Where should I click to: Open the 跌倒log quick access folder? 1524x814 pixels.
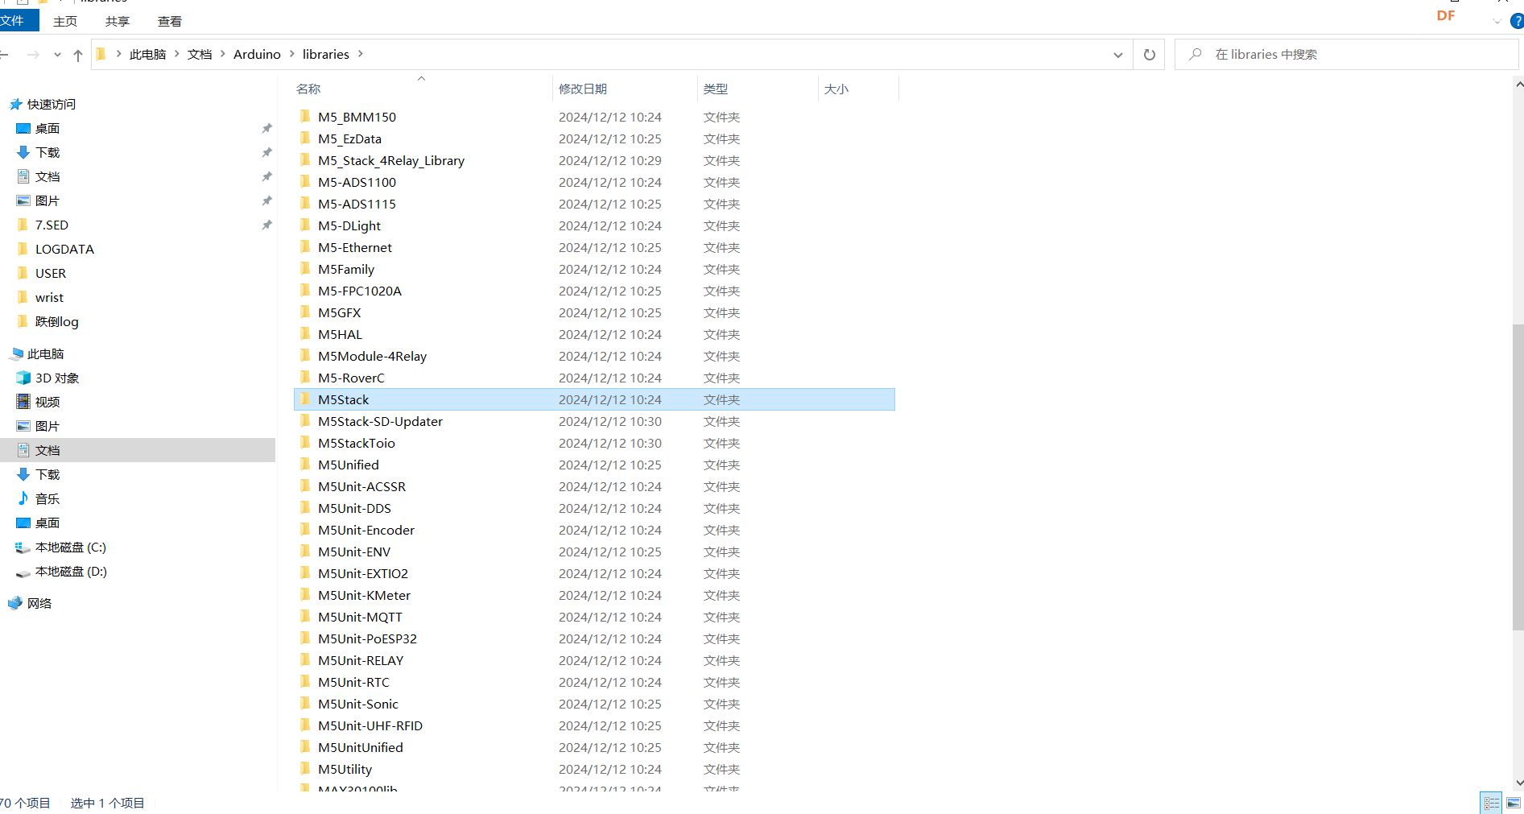(56, 321)
